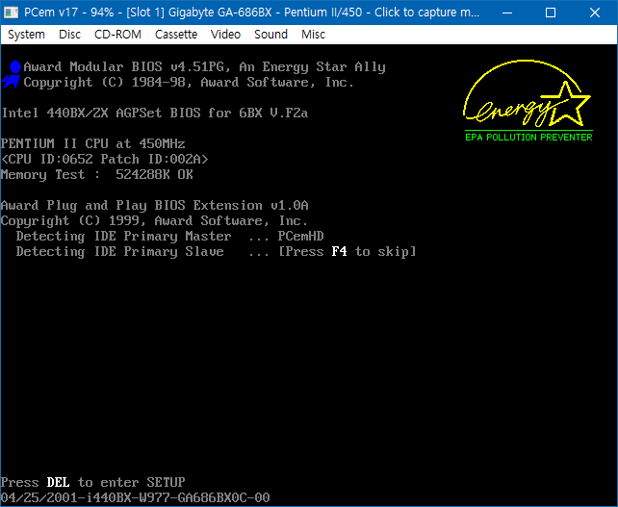Open the Cassette menu
The width and height of the screenshot is (618, 507).
point(176,35)
